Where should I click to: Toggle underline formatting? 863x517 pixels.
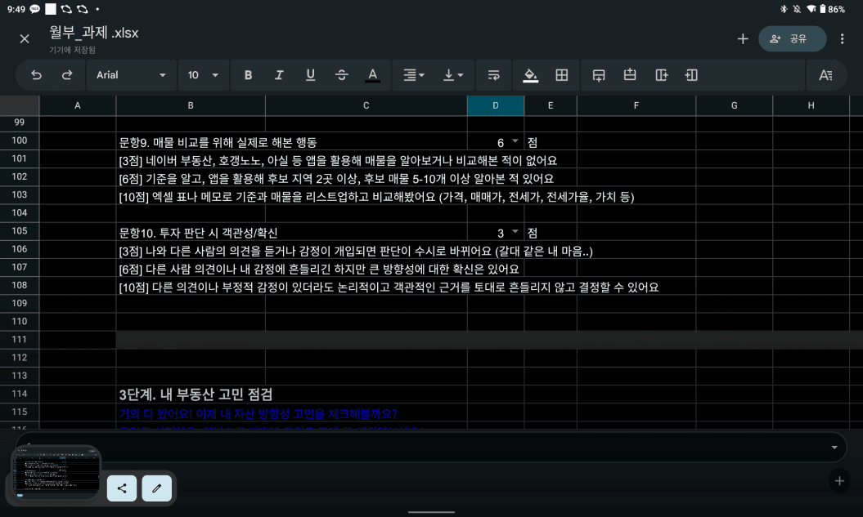310,75
